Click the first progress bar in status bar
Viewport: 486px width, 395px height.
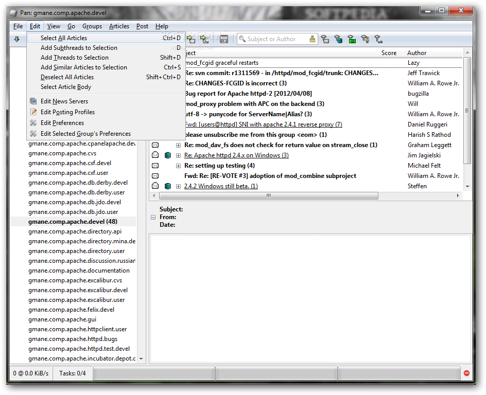click(x=154, y=373)
